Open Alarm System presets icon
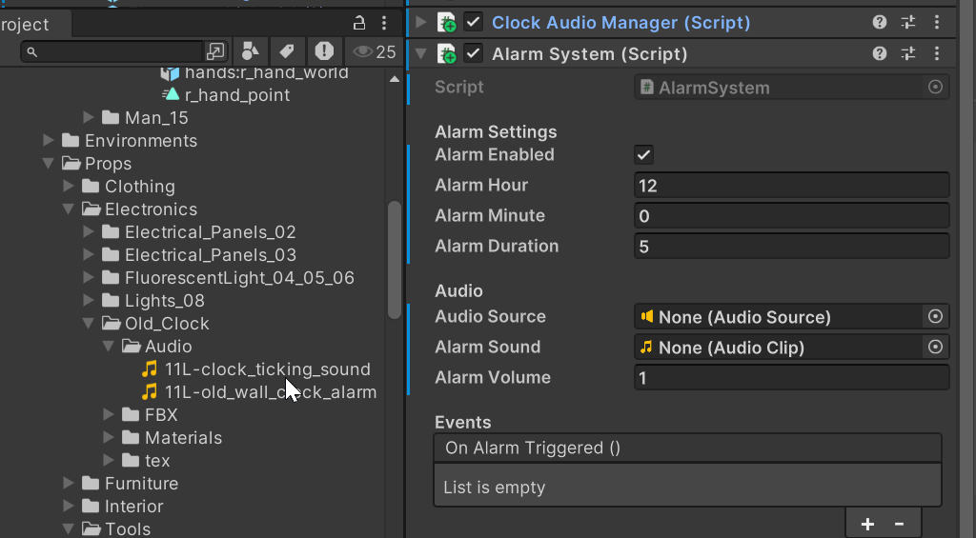The height and width of the screenshot is (538, 976). tap(908, 53)
